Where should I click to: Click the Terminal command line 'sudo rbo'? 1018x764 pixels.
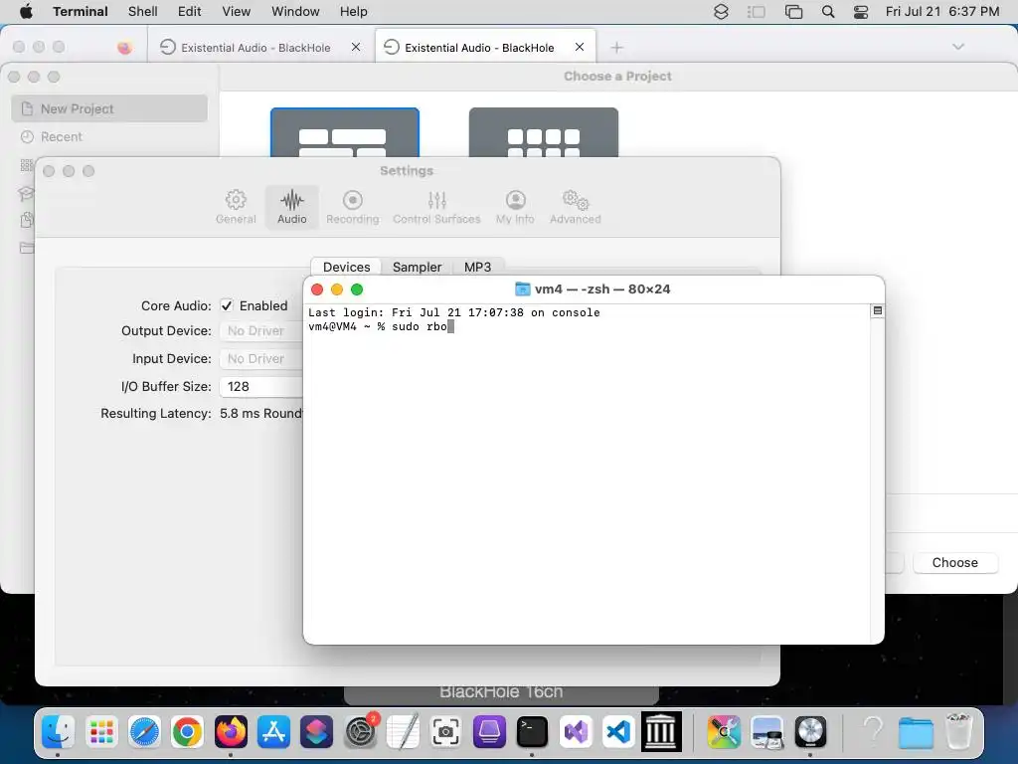420,326
